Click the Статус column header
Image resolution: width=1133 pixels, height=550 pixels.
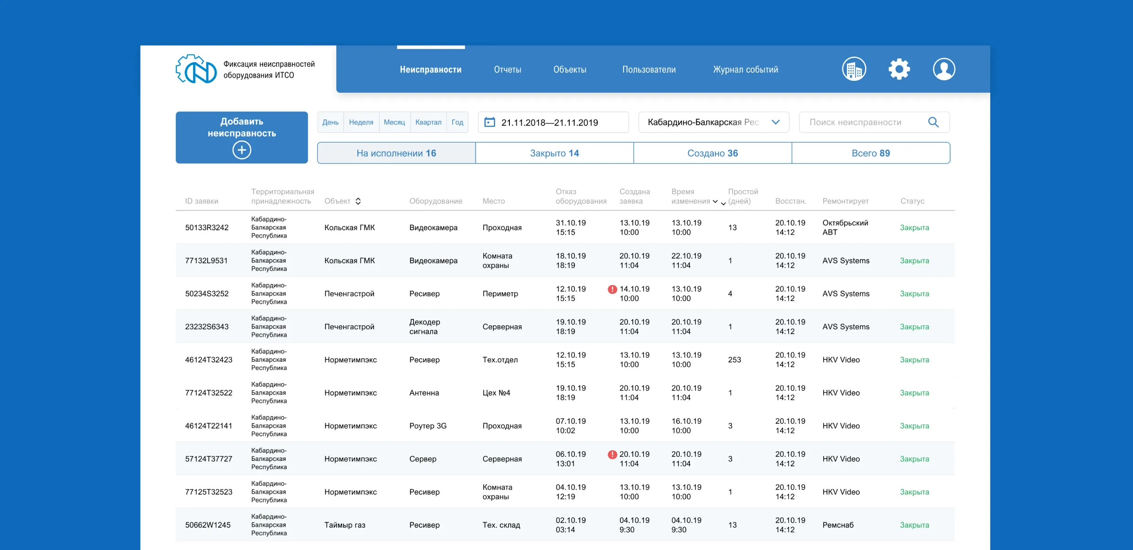click(912, 201)
